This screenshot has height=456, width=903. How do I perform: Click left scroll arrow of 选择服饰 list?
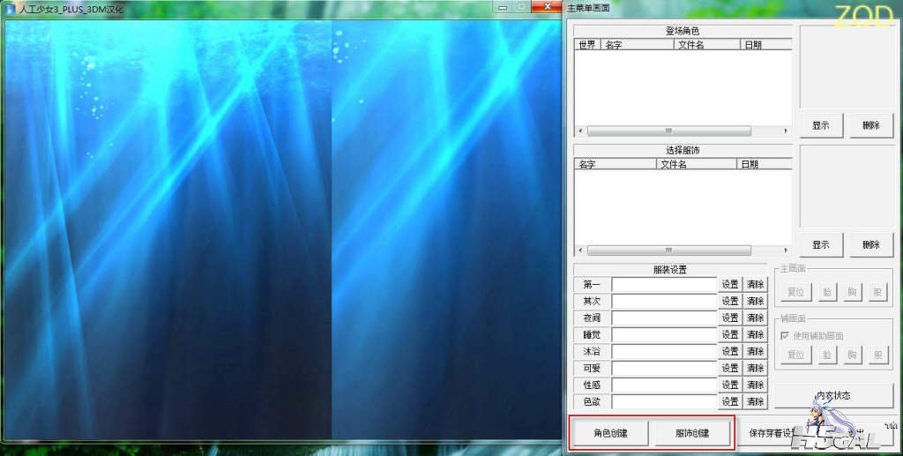point(580,250)
